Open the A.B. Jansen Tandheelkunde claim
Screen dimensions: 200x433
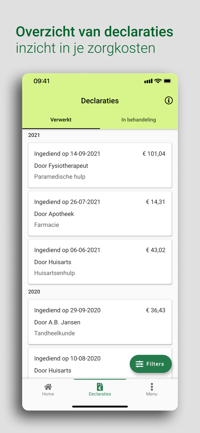100,322
